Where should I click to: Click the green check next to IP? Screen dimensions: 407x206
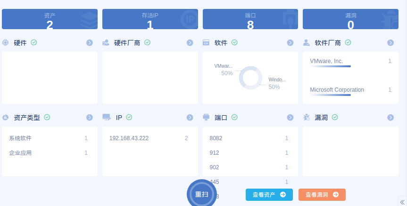coord(129,117)
